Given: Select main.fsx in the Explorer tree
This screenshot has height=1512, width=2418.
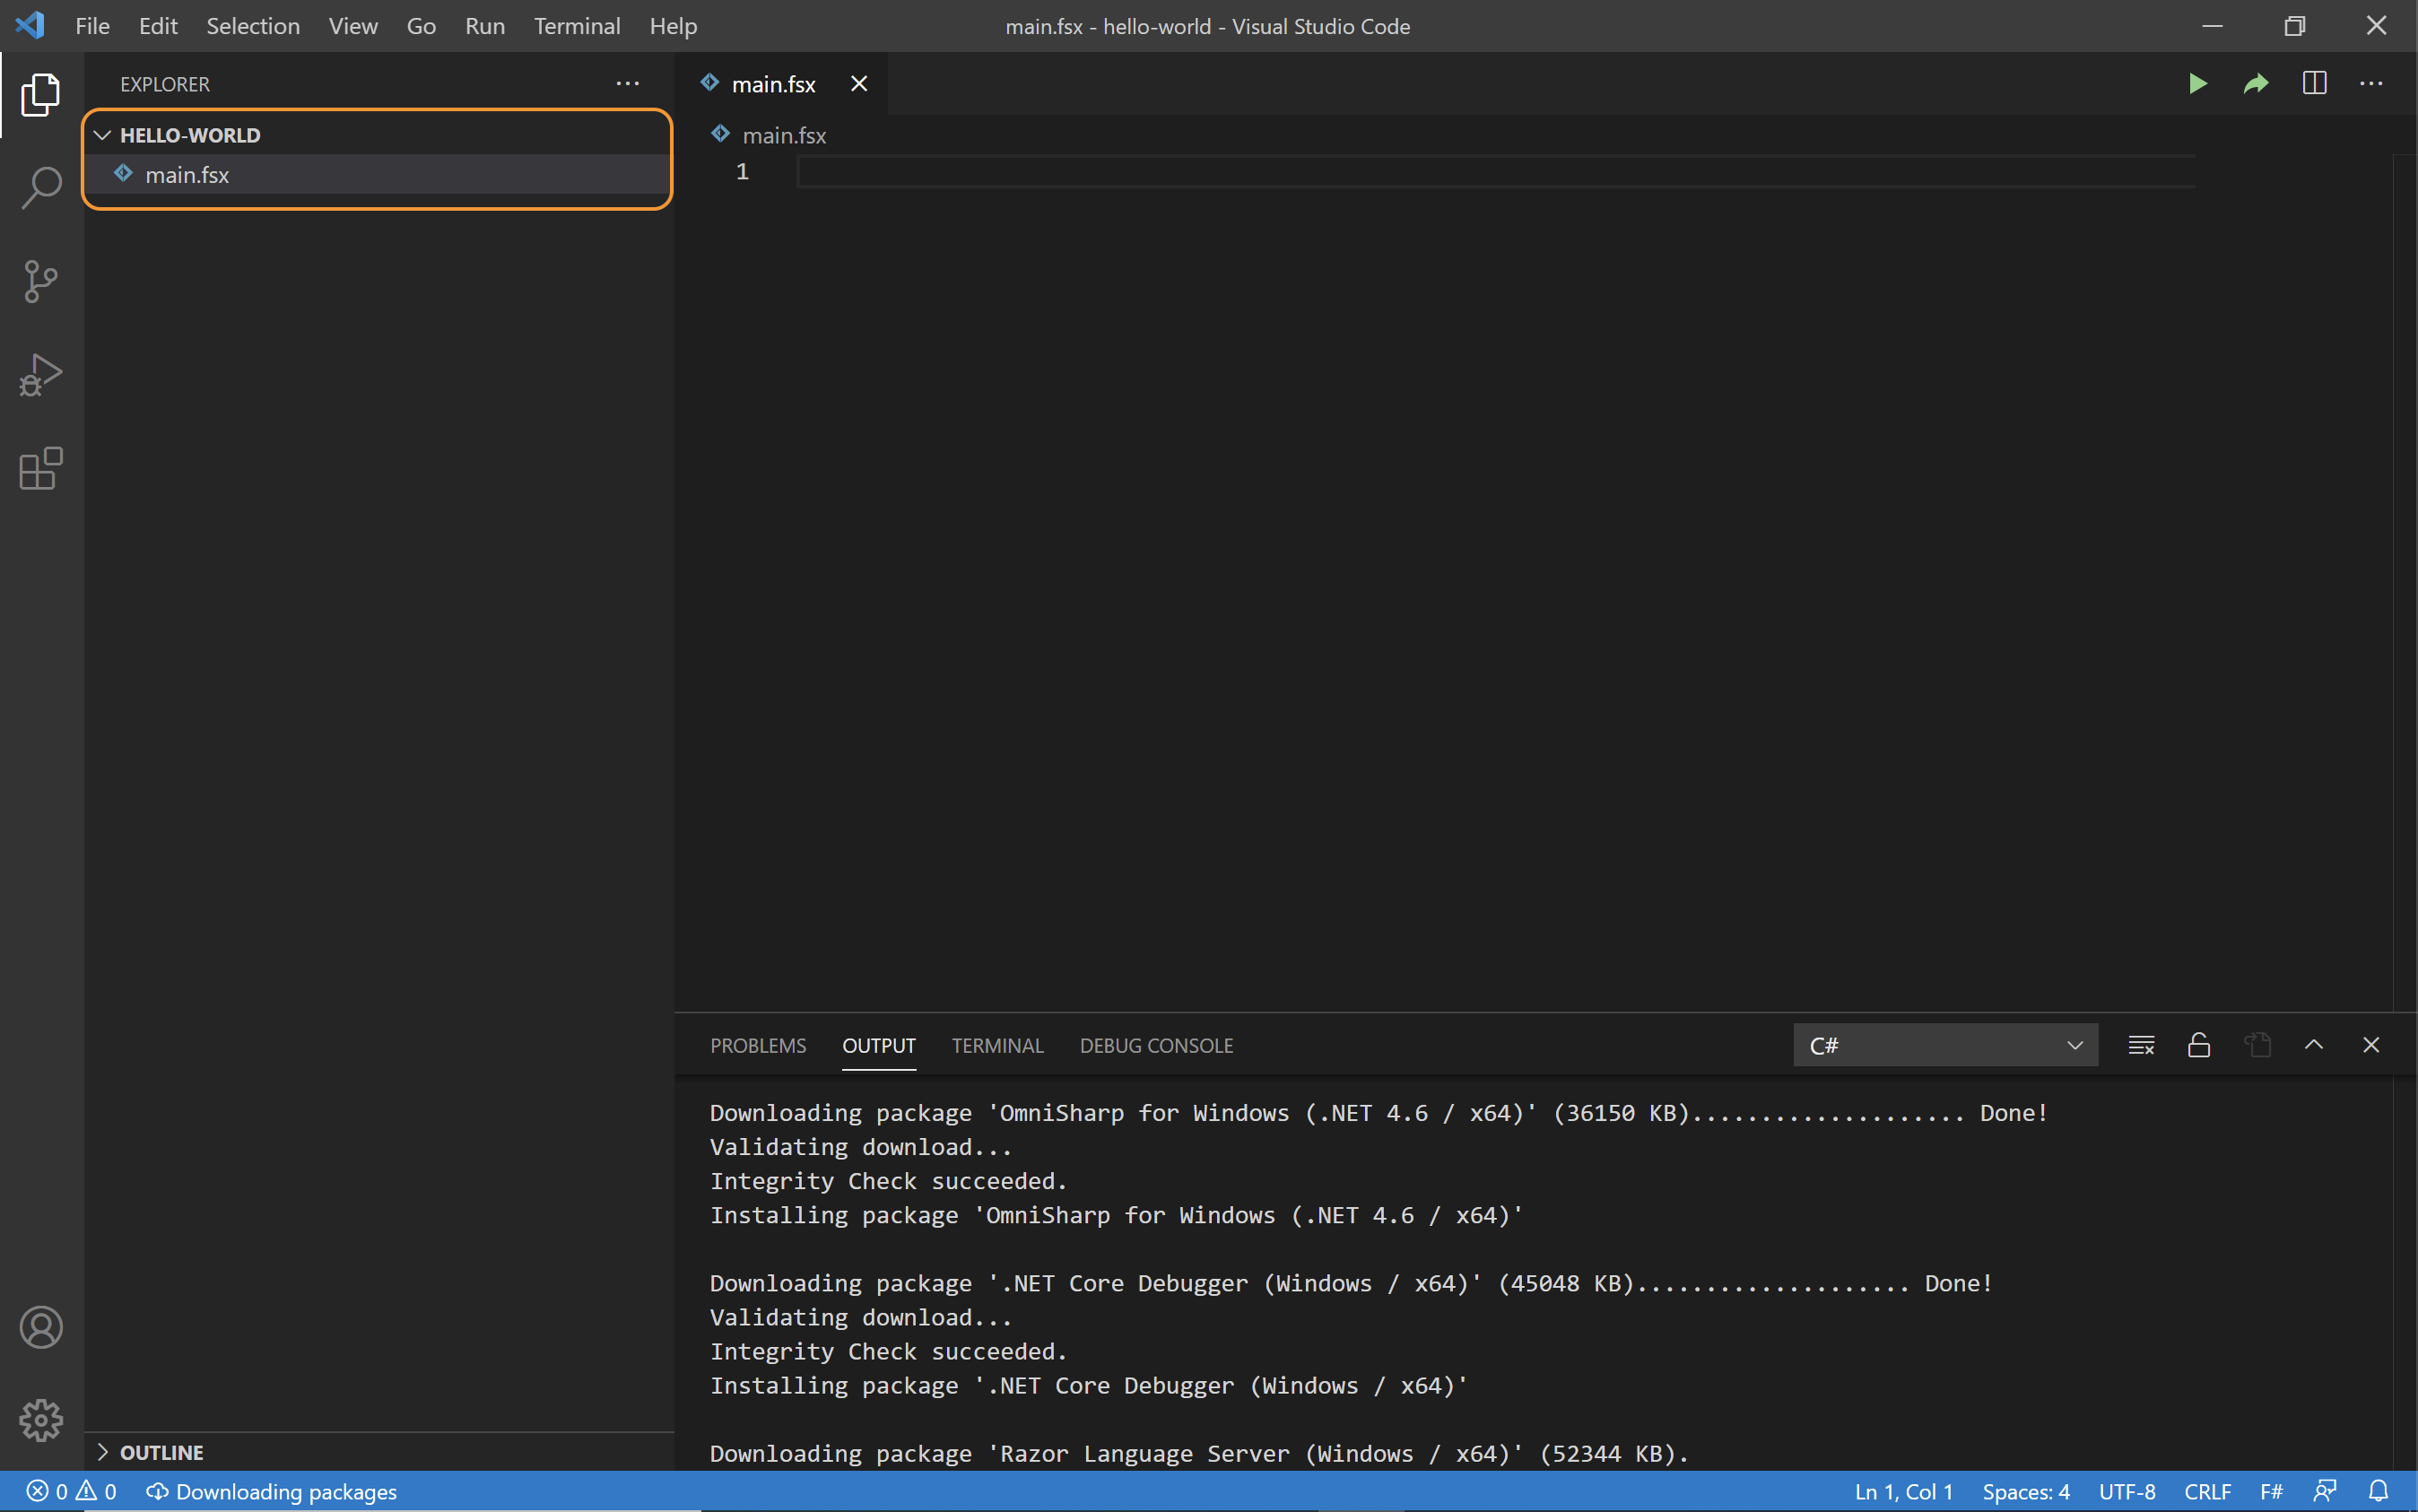Looking at the screenshot, I should [187, 175].
